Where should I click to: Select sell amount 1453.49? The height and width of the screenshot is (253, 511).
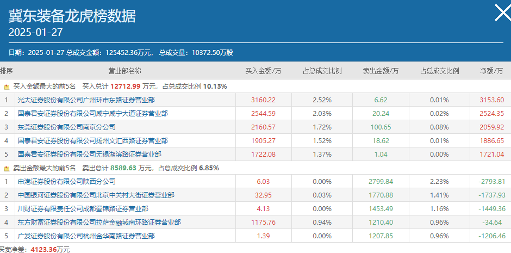click(x=381, y=209)
